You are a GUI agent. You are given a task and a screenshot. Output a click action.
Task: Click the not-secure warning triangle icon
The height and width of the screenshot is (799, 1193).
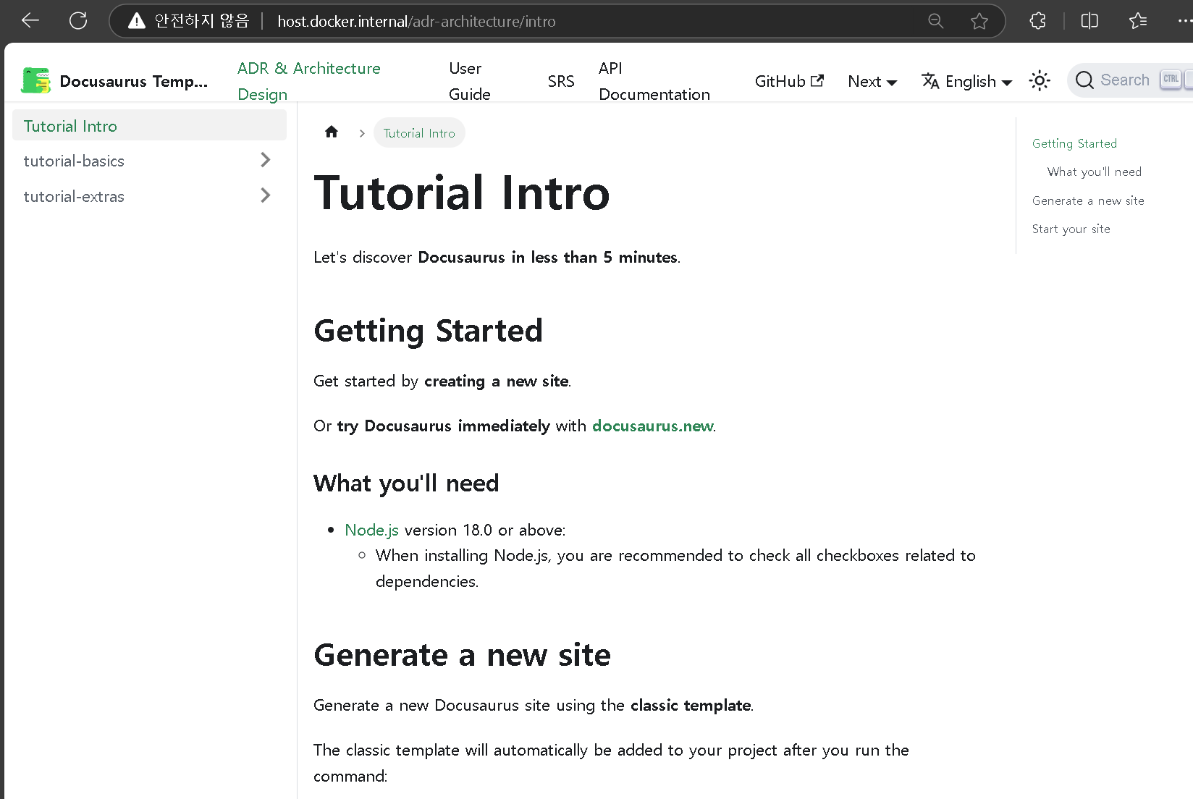pyautogui.click(x=136, y=21)
